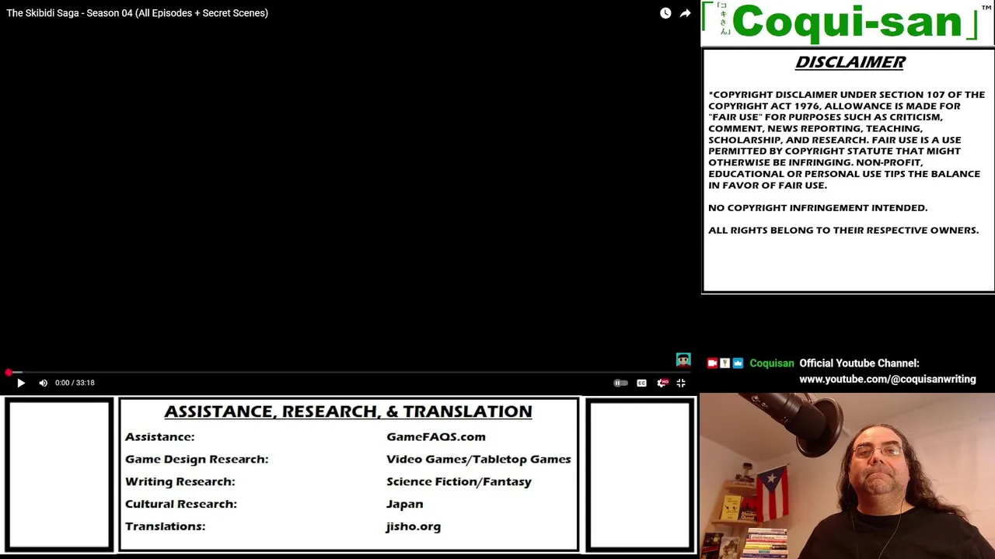The image size is (995, 559).
Task: Click the Translations label
Action: tap(166, 526)
